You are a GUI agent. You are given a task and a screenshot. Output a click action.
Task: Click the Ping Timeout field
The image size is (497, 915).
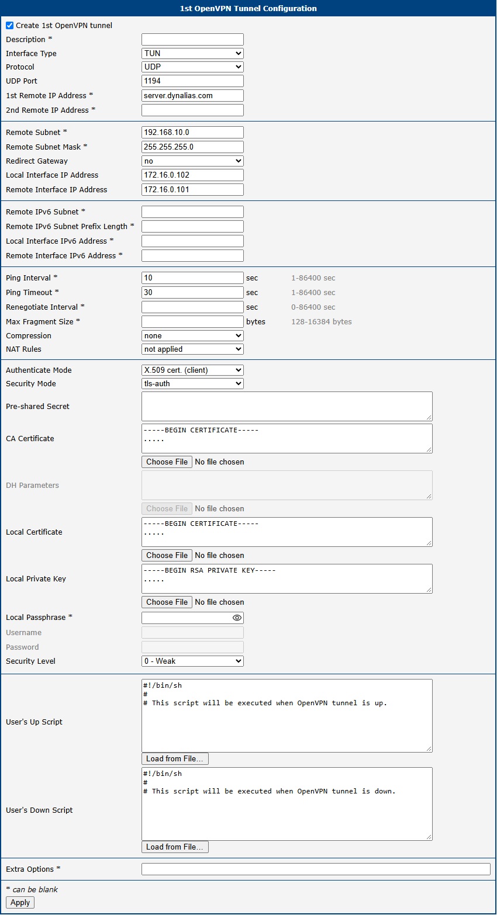192,292
